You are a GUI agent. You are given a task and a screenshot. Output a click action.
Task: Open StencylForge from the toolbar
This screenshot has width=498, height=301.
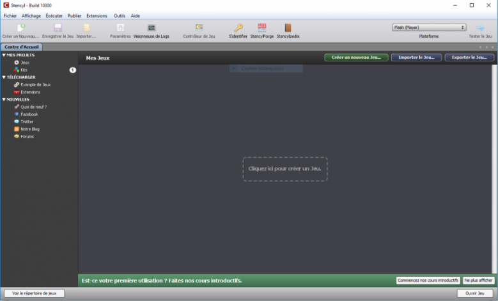click(262, 28)
